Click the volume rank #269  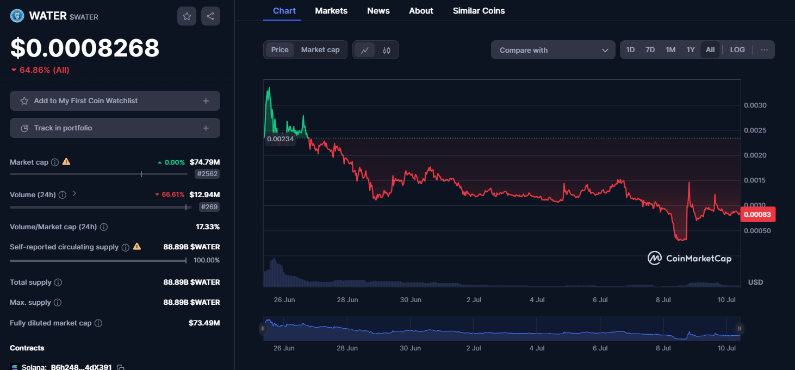tap(209, 207)
